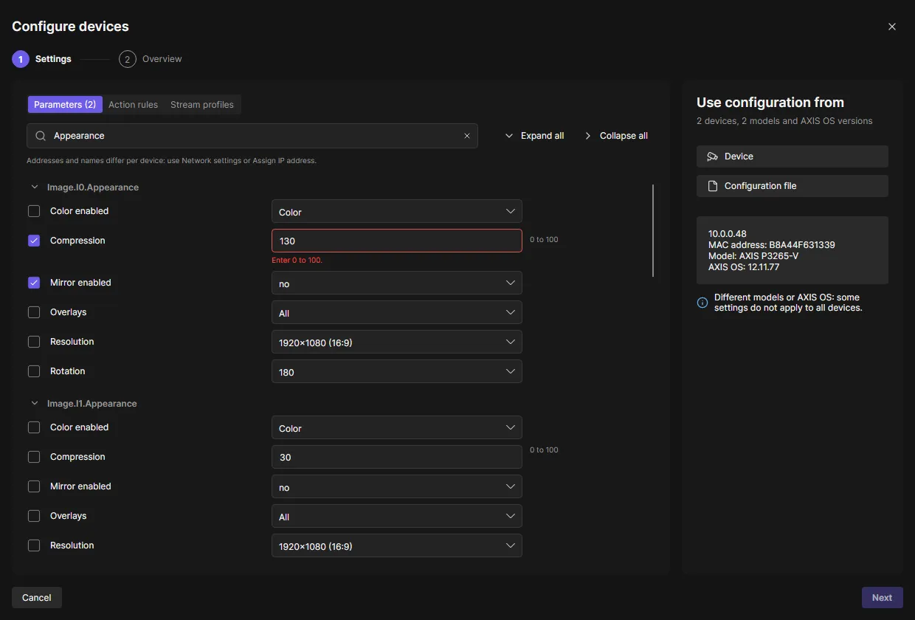This screenshot has width=915, height=620.
Task: Click the parameters list scrollbar
Action: 653,230
